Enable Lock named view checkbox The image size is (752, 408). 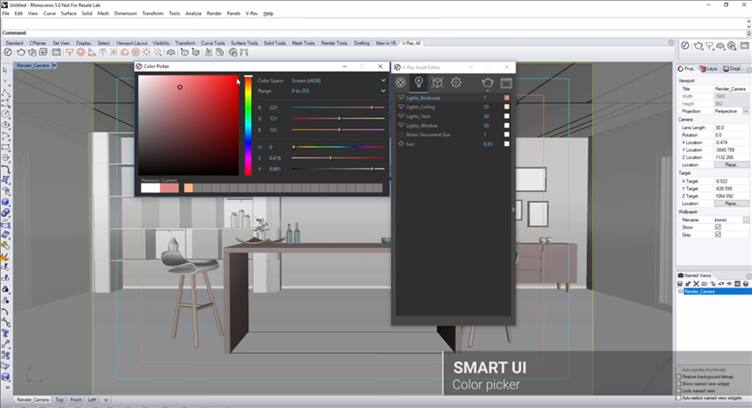pyautogui.click(x=679, y=391)
